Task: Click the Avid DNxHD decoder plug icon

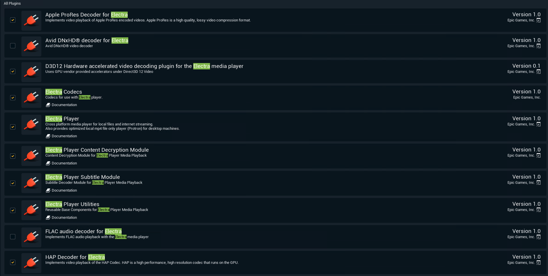Action: pyautogui.click(x=31, y=46)
